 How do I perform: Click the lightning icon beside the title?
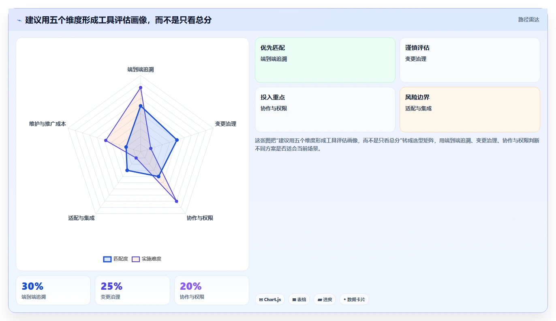pyautogui.click(x=19, y=20)
